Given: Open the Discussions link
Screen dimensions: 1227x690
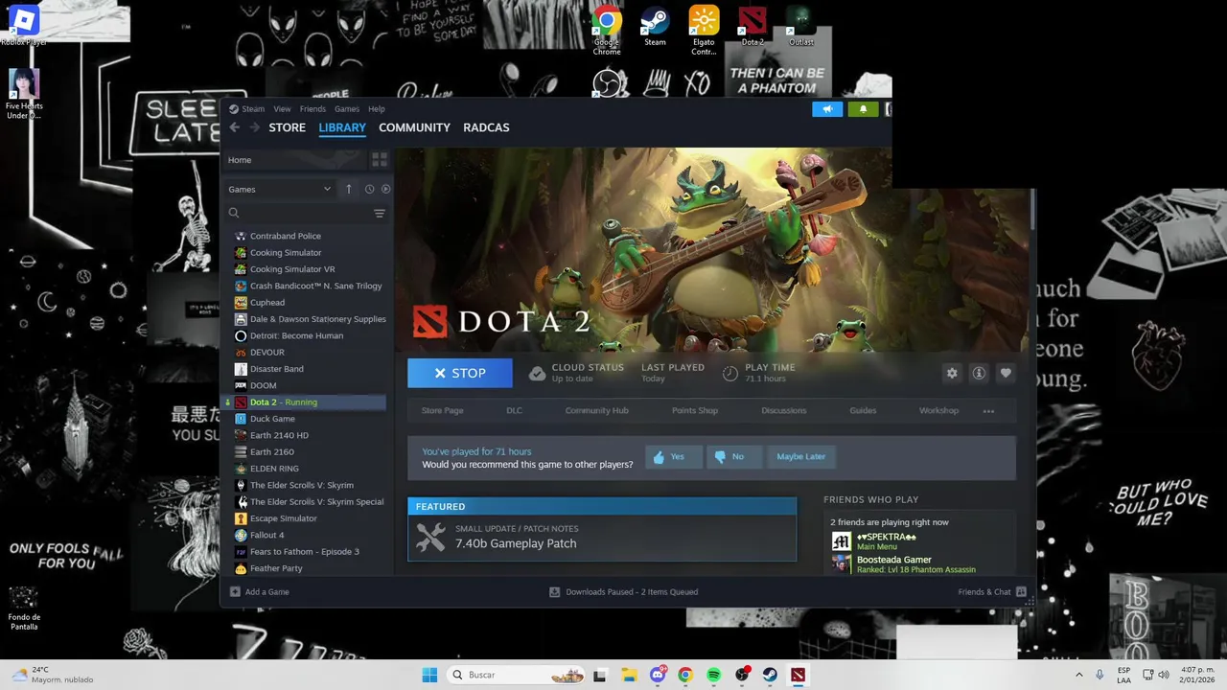Looking at the screenshot, I should point(784,410).
